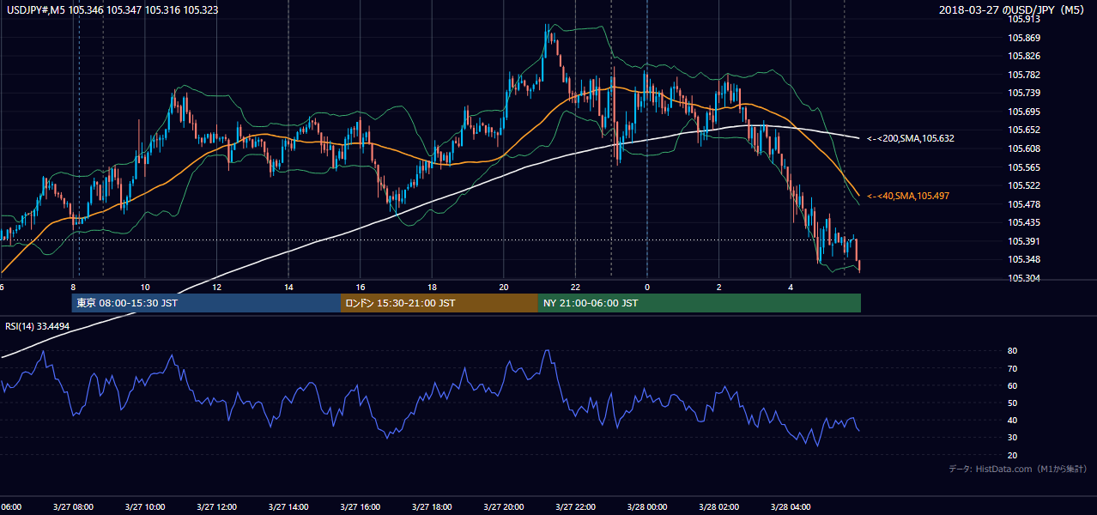Click price axis label 105.695
Image resolution: width=1097 pixels, height=515 pixels.
click(1023, 112)
